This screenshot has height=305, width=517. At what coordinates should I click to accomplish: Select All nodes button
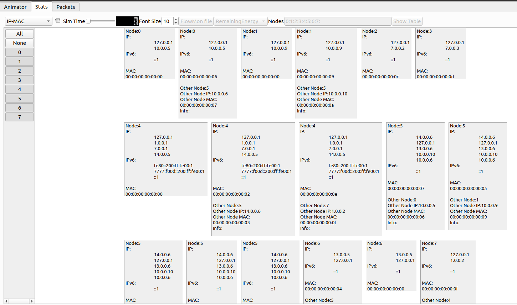[20, 34]
